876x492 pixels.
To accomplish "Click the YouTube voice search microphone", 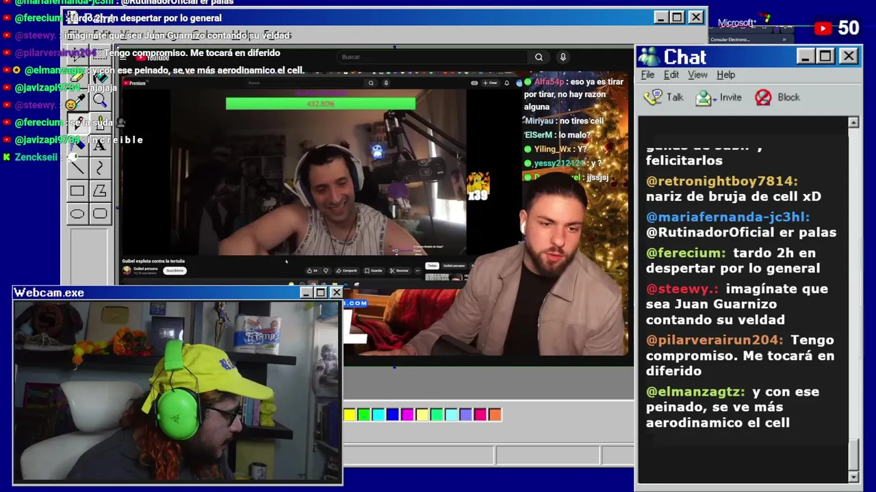I will click(x=563, y=57).
